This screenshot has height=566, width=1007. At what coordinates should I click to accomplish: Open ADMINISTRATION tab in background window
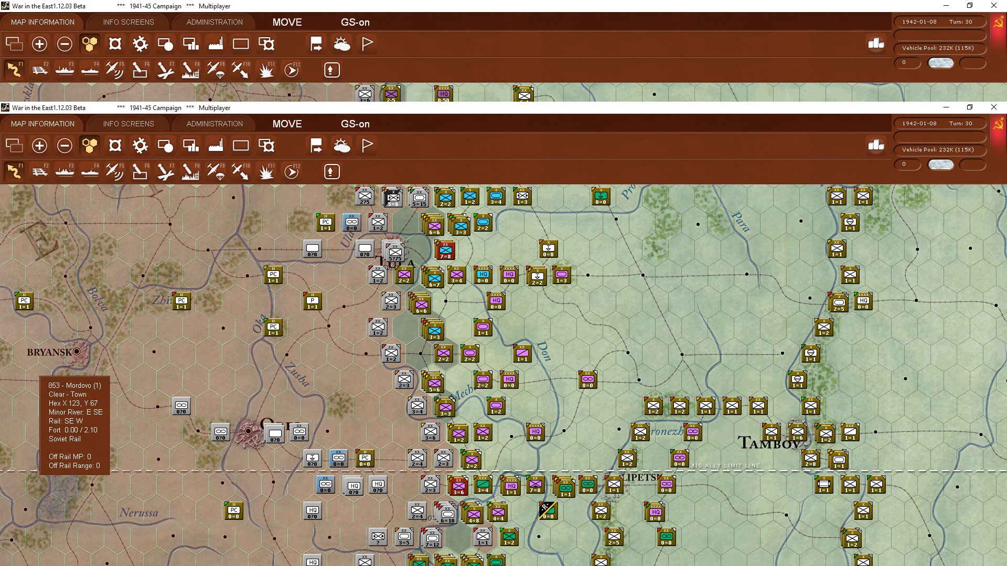[x=215, y=23]
